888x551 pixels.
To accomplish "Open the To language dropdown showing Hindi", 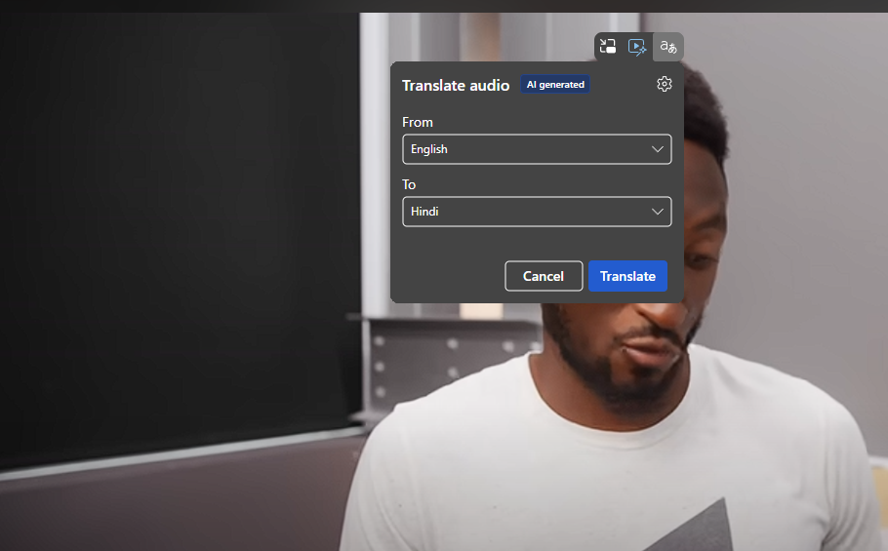I will [537, 212].
